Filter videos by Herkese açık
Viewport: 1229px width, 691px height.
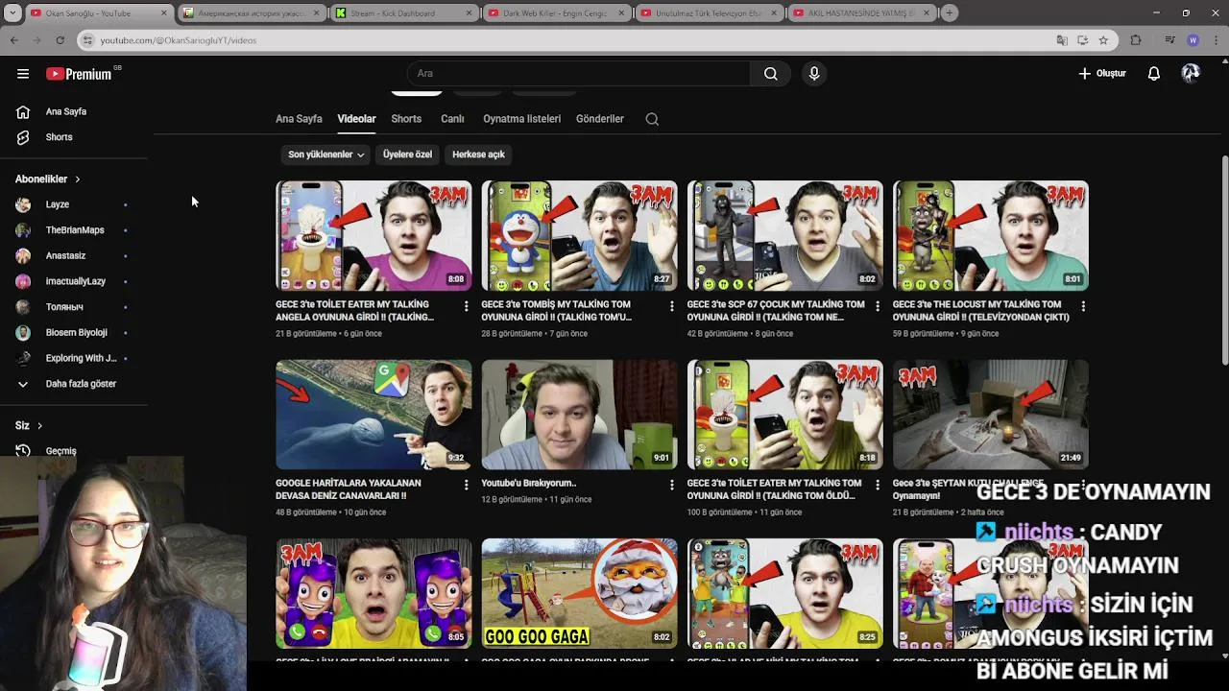click(x=478, y=155)
